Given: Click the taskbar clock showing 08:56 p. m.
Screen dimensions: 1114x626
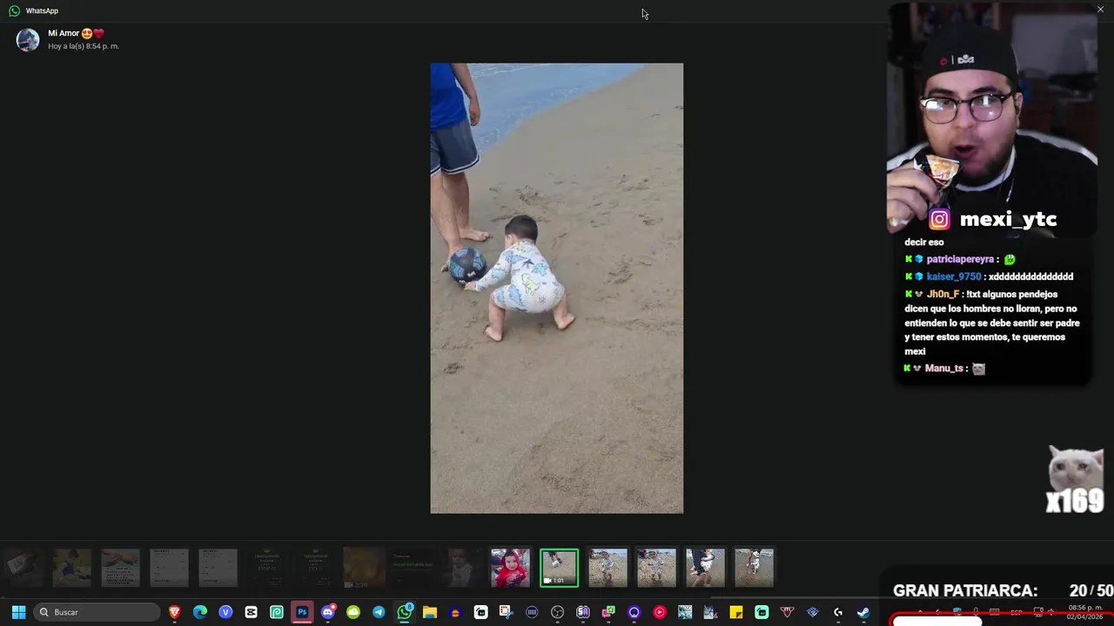Looking at the screenshot, I should click(1085, 612).
